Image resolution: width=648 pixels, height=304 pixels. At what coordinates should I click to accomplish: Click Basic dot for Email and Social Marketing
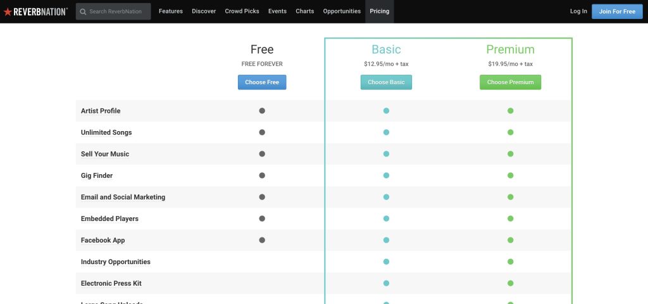(x=387, y=197)
